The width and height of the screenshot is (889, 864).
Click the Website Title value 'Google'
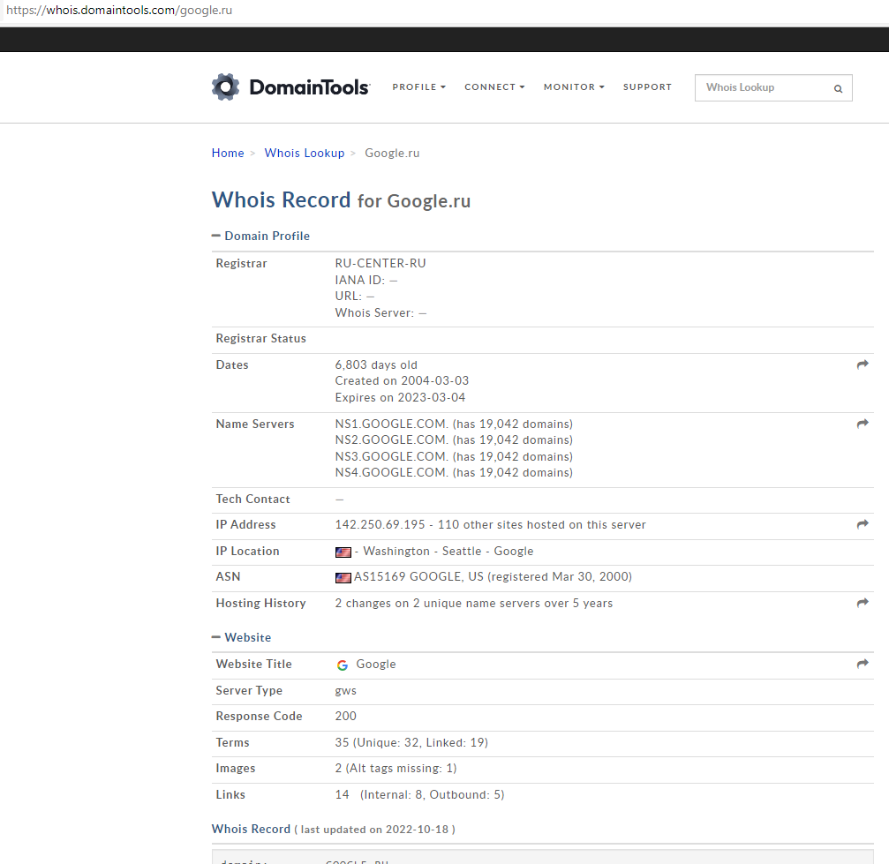pyautogui.click(x=376, y=665)
